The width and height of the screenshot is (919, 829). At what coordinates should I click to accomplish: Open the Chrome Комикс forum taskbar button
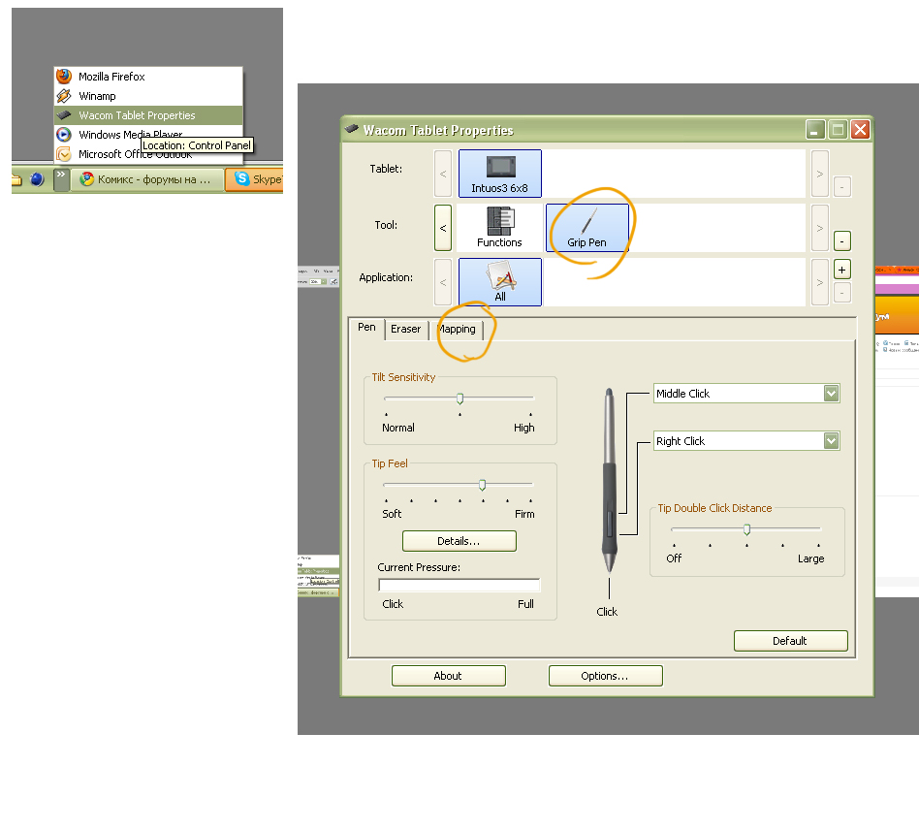147,179
